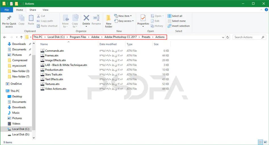The height and width of the screenshot is (145, 269).
Task: Click the red Delete icon
Action: 86,18
